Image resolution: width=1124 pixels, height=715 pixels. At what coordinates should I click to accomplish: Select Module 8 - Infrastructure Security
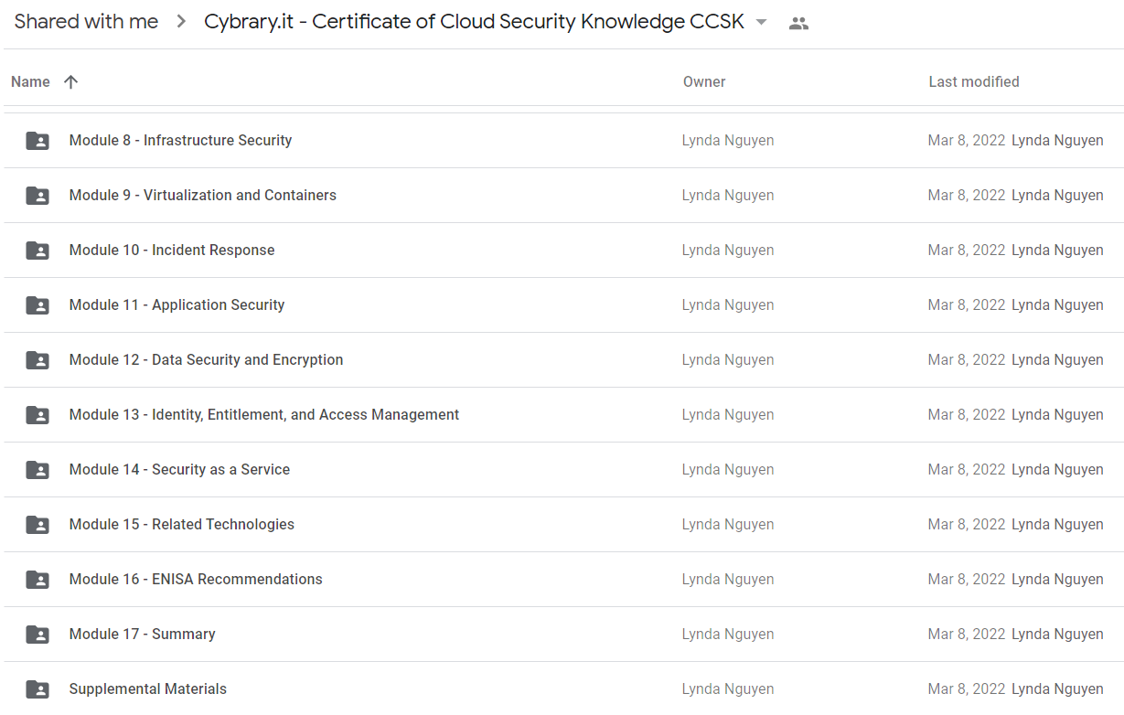(180, 140)
